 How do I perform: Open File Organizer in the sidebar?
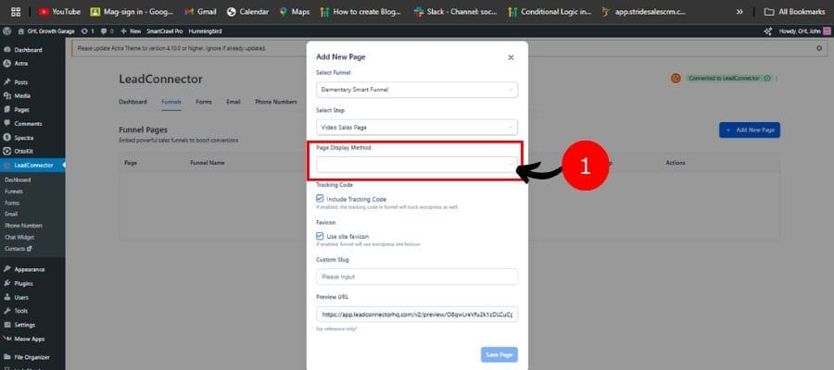click(32, 357)
